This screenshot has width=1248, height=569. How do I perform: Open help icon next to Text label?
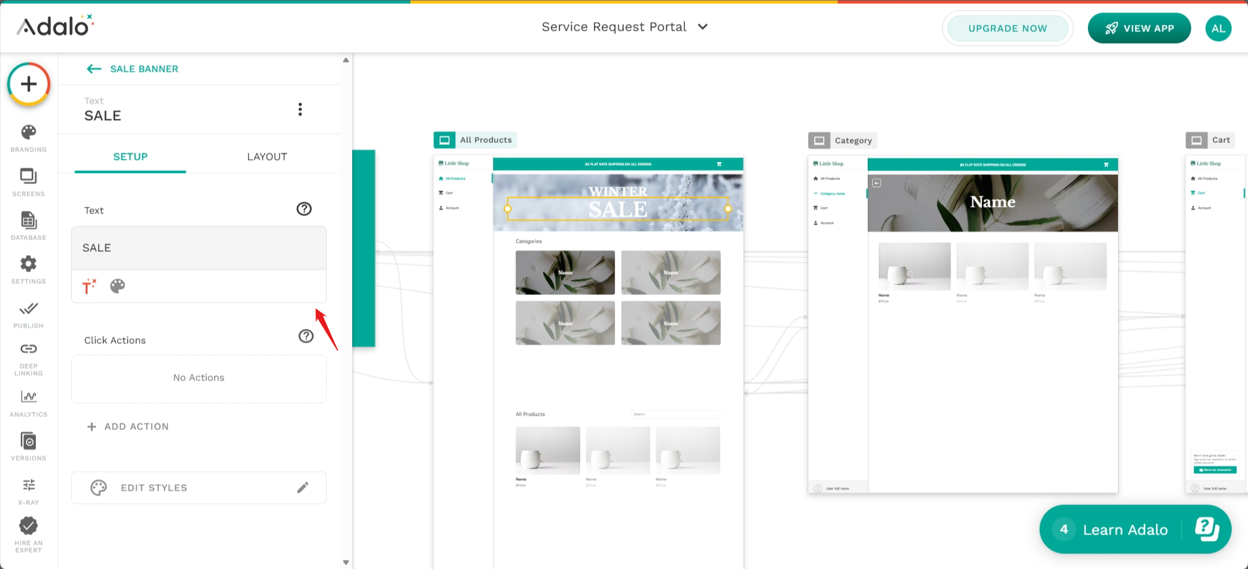point(304,209)
